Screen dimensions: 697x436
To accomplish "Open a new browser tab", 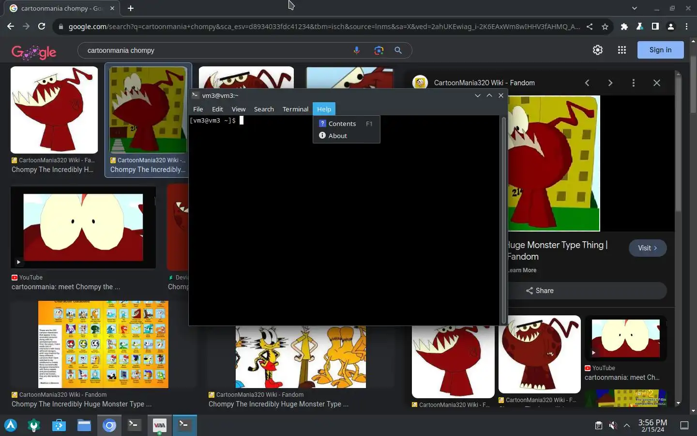I will click(x=131, y=8).
